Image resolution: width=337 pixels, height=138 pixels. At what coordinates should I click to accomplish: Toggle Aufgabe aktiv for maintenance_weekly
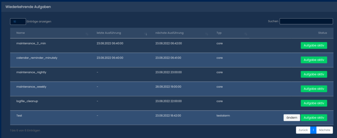314,89
